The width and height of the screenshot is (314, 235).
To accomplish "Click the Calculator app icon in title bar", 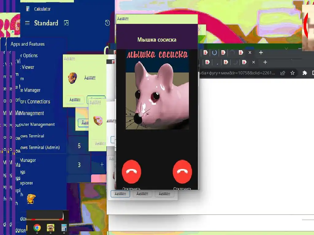I will click(x=28, y=9).
